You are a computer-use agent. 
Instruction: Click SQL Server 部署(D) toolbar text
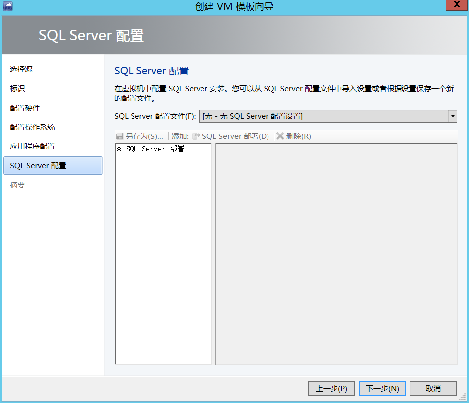coord(235,136)
